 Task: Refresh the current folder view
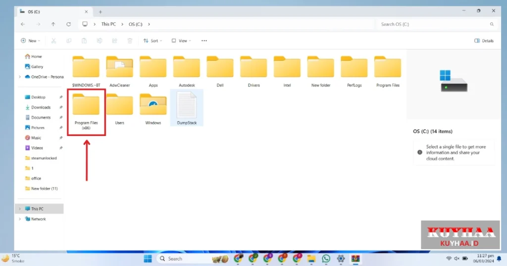coord(68,24)
